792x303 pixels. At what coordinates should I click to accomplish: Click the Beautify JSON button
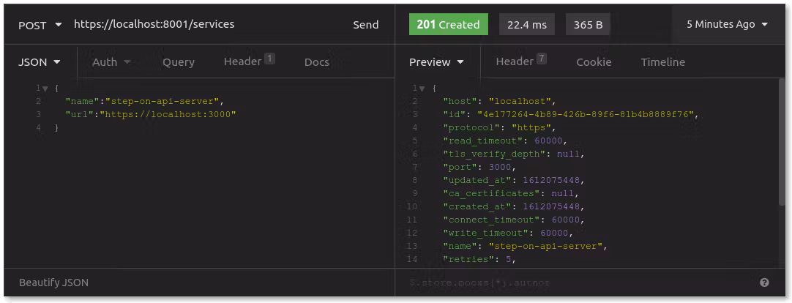[54, 283]
